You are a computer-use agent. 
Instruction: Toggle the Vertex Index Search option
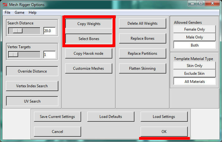pyautogui.click(x=32, y=86)
